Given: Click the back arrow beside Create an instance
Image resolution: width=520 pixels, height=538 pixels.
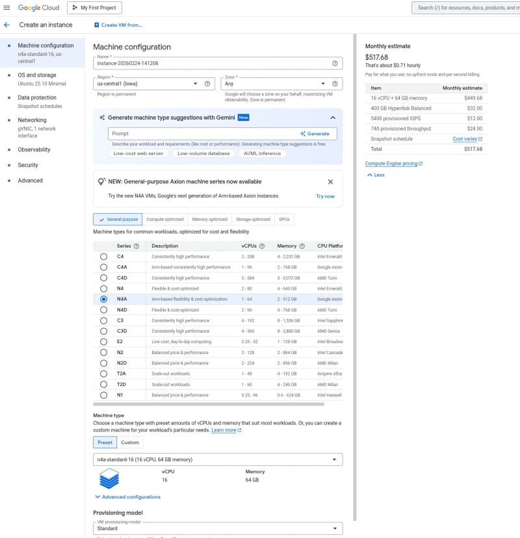Looking at the screenshot, I should pos(6,25).
